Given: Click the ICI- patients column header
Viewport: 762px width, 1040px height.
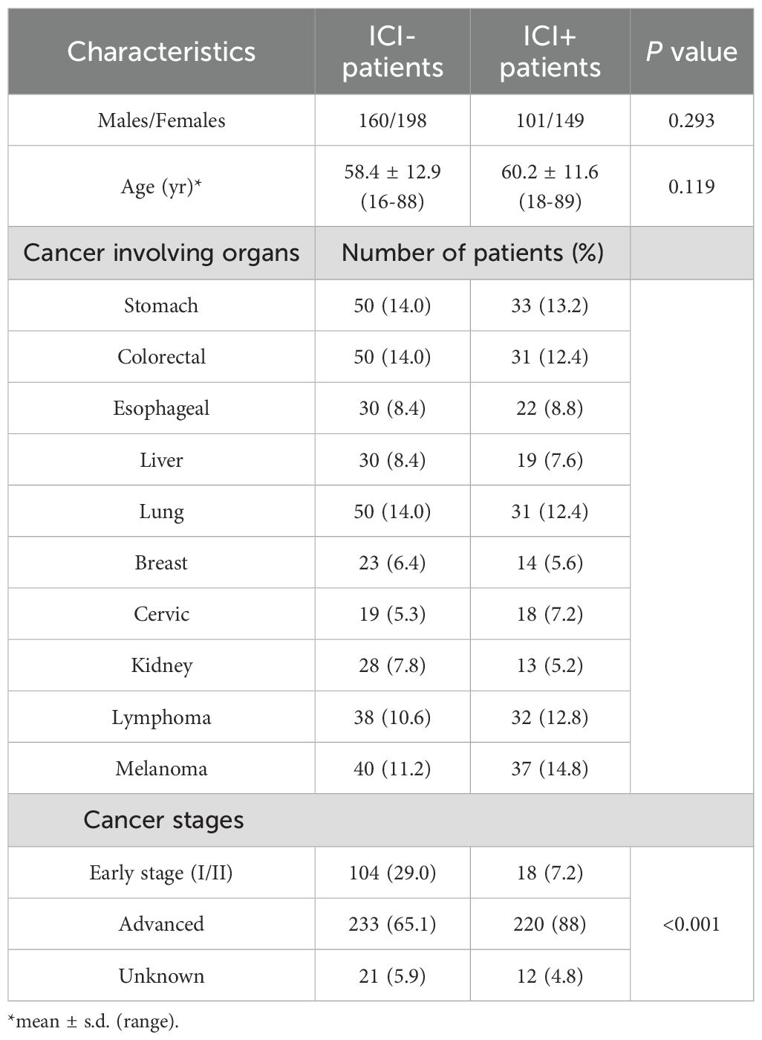Looking at the screenshot, I should pos(392,52).
